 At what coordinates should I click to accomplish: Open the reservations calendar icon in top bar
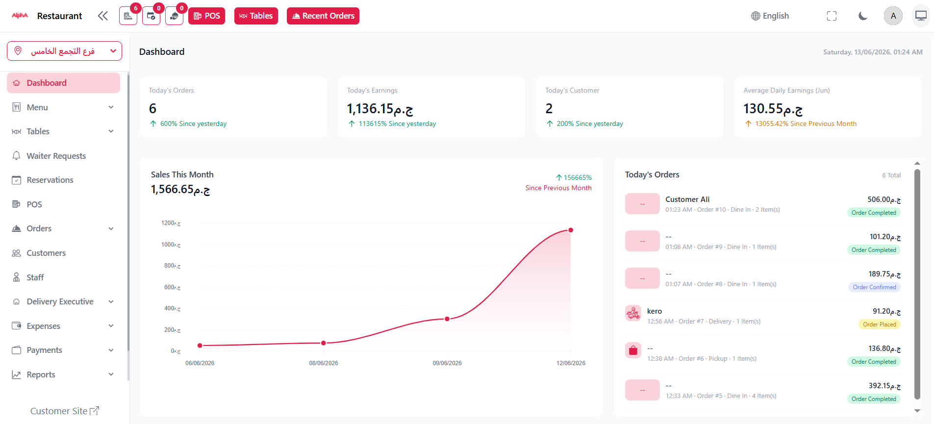151,16
